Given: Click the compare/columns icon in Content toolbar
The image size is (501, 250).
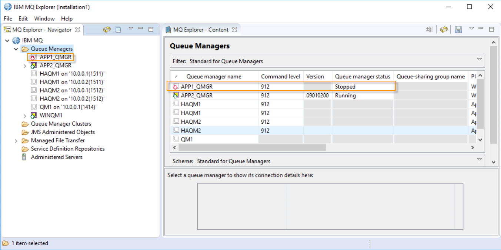Looking at the screenshot, I should (430, 30).
